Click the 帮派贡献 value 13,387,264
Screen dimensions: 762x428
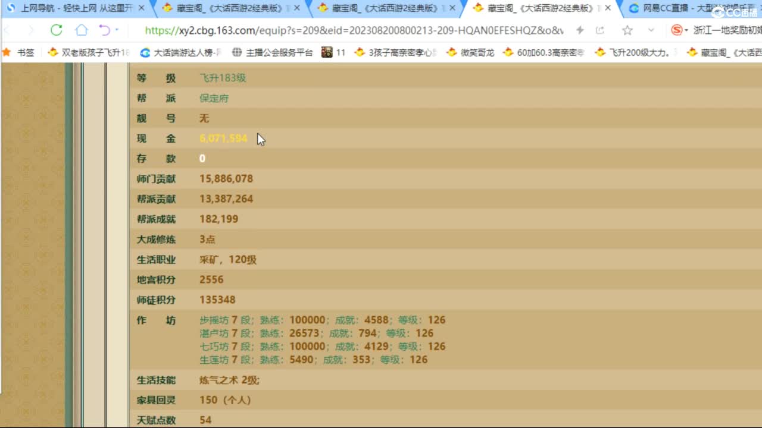tap(226, 199)
